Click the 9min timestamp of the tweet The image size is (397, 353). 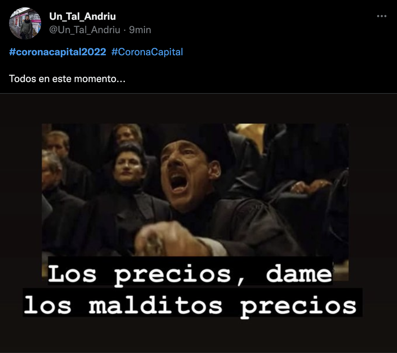(x=140, y=30)
